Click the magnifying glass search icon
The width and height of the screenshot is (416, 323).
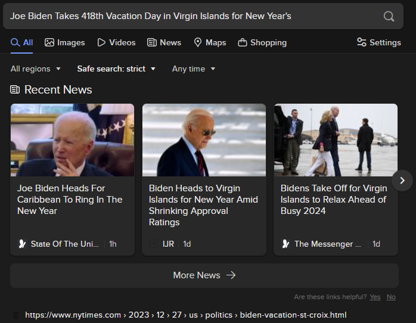pyautogui.click(x=389, y=16)
